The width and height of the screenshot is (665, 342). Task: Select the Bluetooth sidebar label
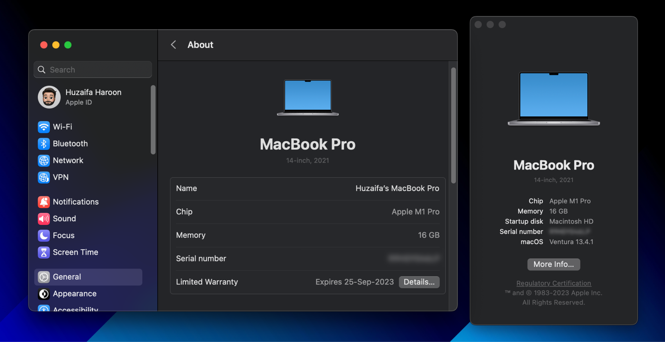click(x=70, y=144)
